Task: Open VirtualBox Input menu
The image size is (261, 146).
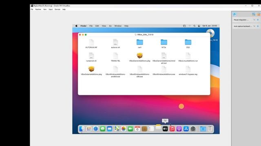Action: coord(51,9)
